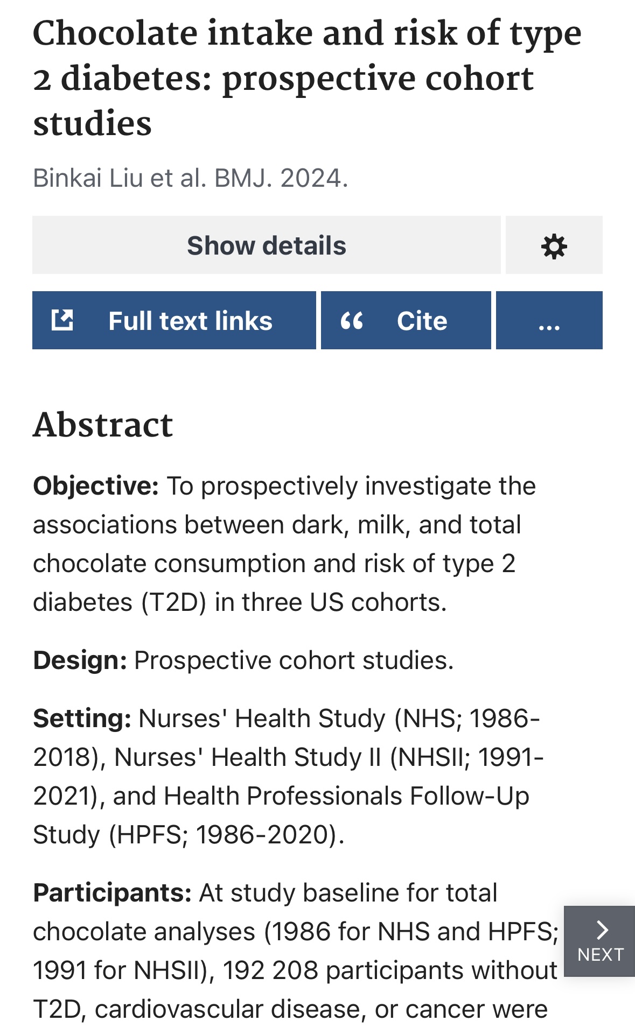Click the BMJ journal name in citation

(242, 178)
